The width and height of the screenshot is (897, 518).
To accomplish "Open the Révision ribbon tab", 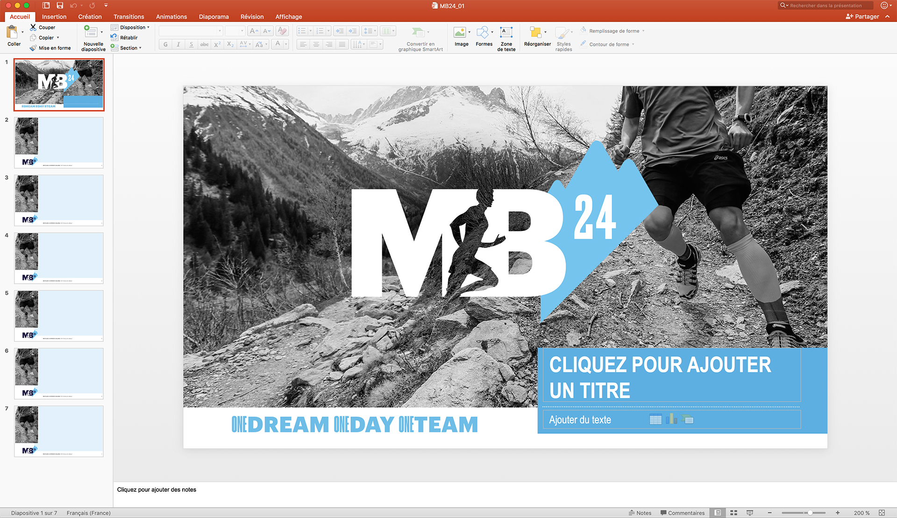I will click(x=252, y=16).
